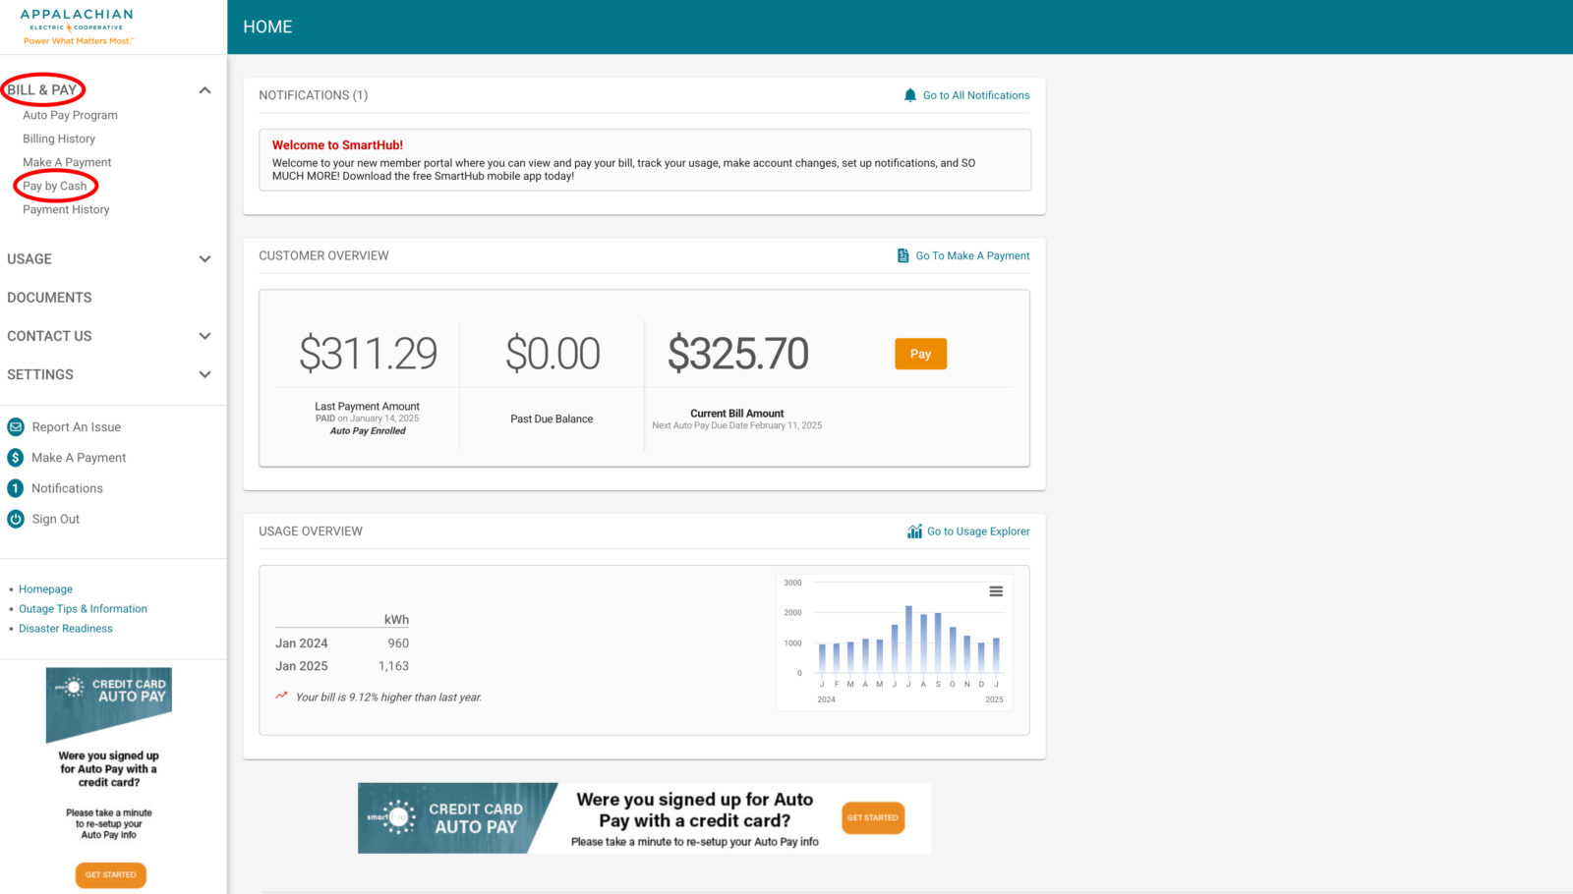Expand the Contact Us section

204,336
